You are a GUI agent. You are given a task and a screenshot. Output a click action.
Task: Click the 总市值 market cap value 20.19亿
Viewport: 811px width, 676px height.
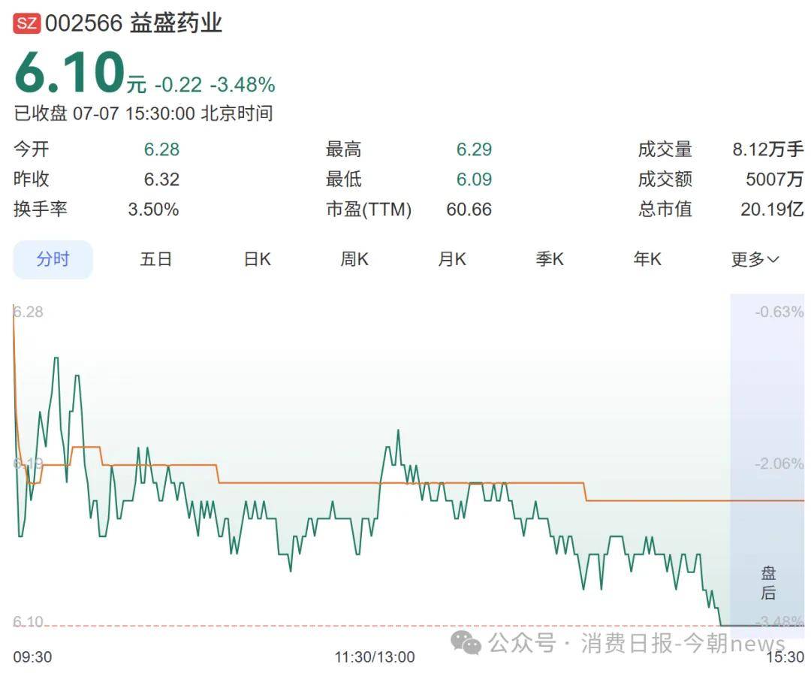[x=772, y=210]
